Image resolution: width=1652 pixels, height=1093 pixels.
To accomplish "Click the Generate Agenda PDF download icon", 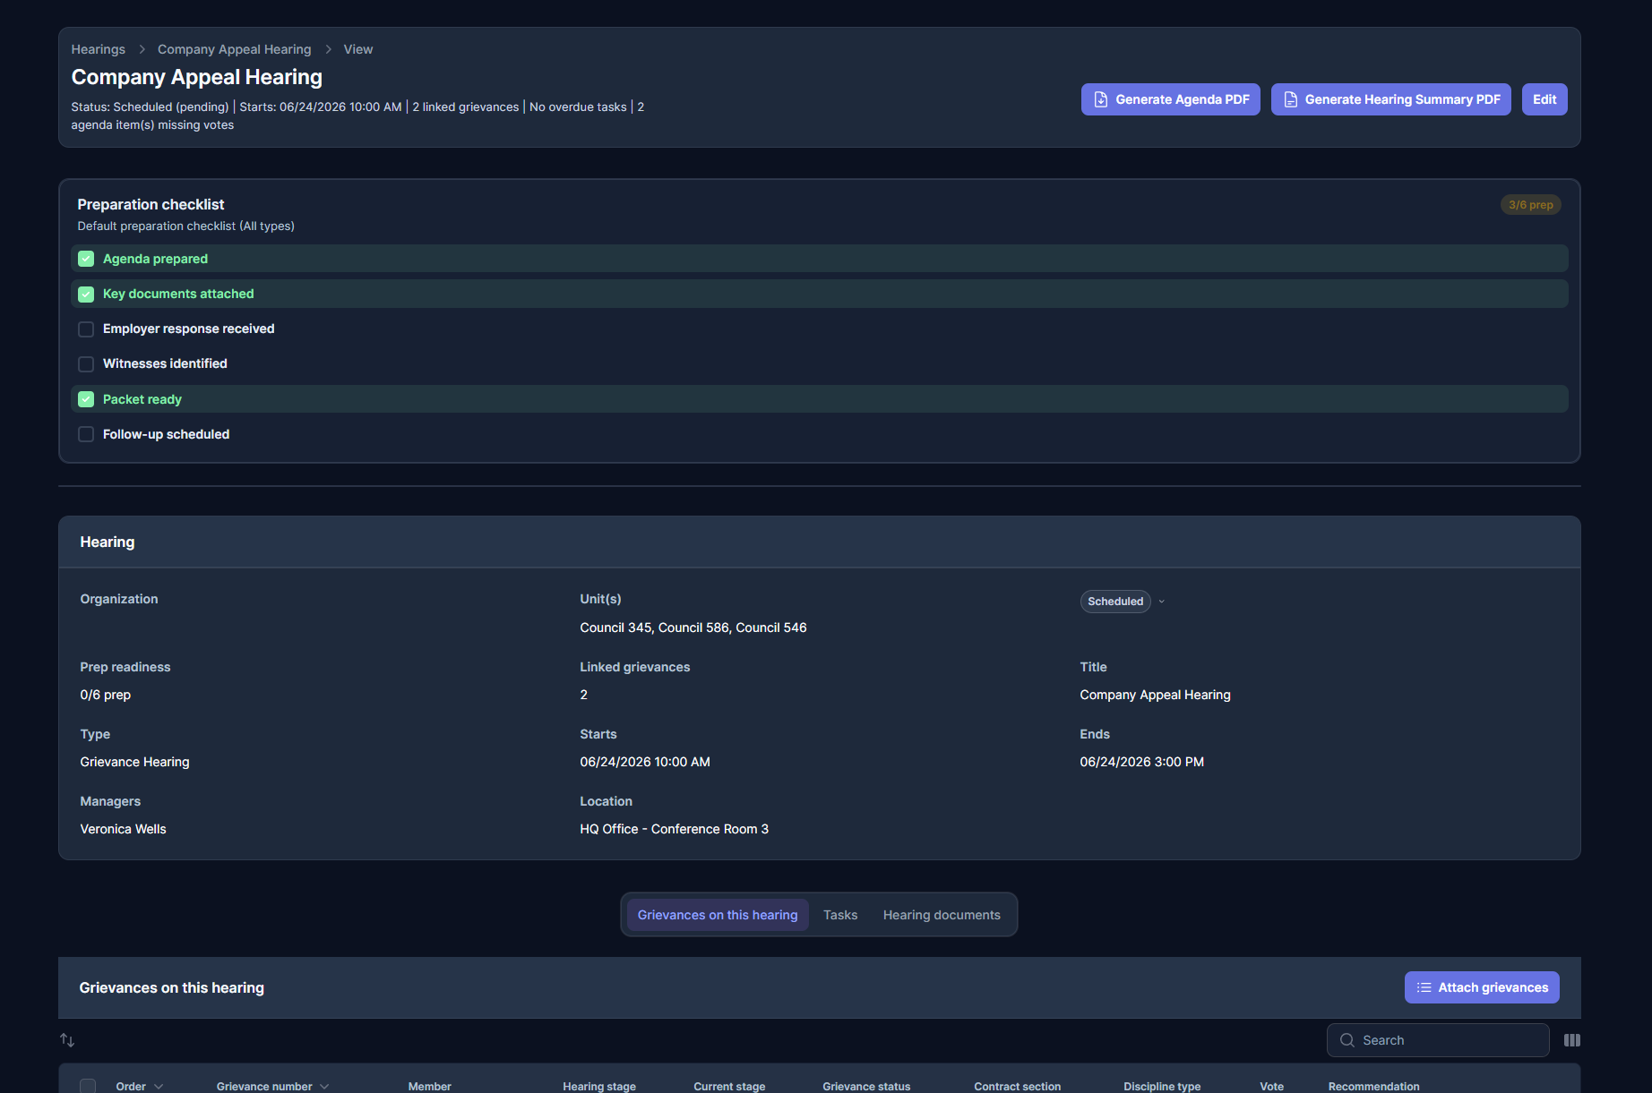I will (x=1101, y=99).
